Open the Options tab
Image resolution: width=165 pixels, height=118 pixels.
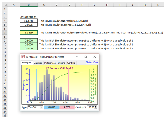[62, 63]
